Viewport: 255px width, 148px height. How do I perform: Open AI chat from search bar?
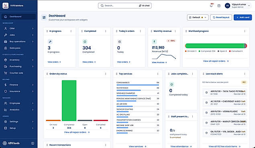pos(144,6)
